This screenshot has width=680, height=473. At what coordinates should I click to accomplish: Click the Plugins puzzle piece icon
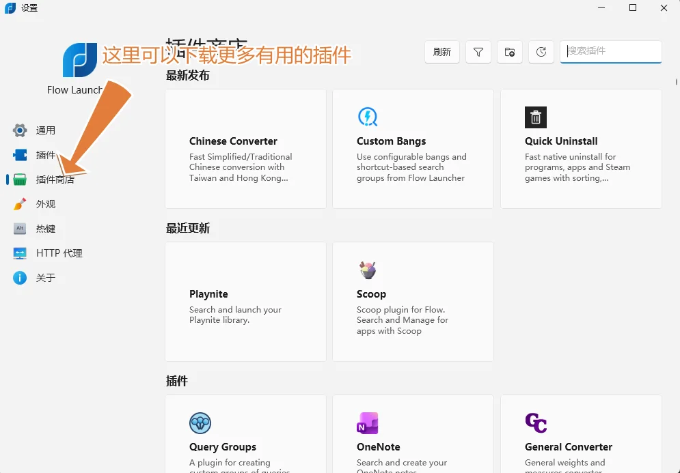20,155
